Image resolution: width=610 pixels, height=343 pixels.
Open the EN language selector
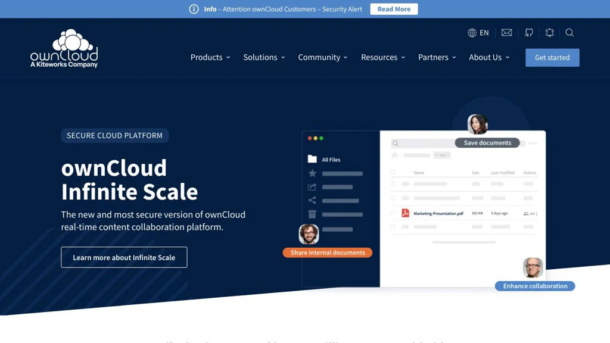pos(478,33)
